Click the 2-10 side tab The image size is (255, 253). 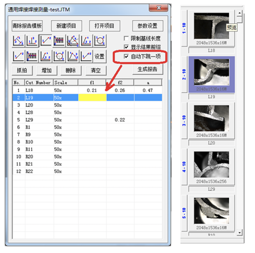(184, 75)
